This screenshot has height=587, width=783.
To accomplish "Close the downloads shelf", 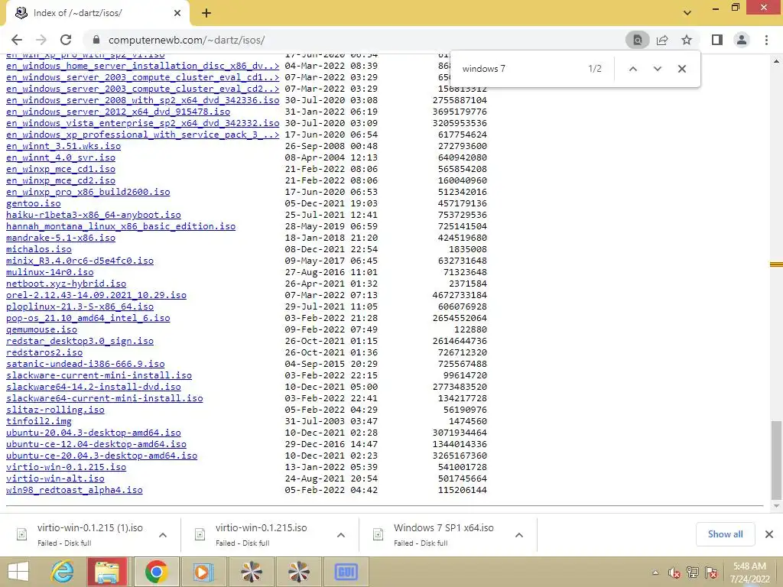I will point(769,534).
